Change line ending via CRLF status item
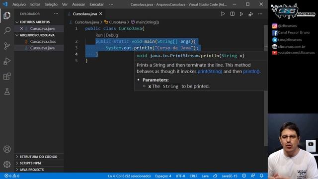Screen dimensions: 318x179 (x=193, y=176)
